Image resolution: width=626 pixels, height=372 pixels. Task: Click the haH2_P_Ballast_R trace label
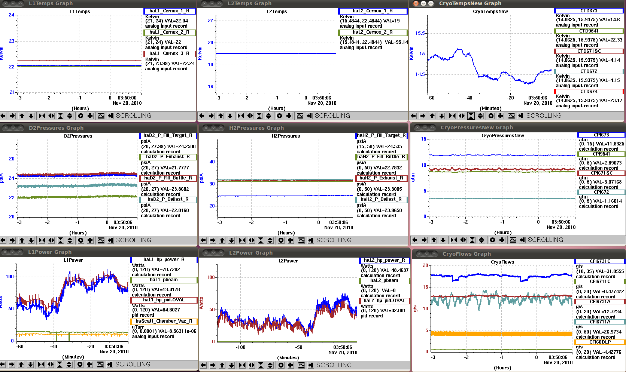coord(381,199)
